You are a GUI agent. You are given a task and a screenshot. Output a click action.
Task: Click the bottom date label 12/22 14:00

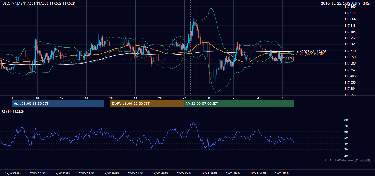86,173
